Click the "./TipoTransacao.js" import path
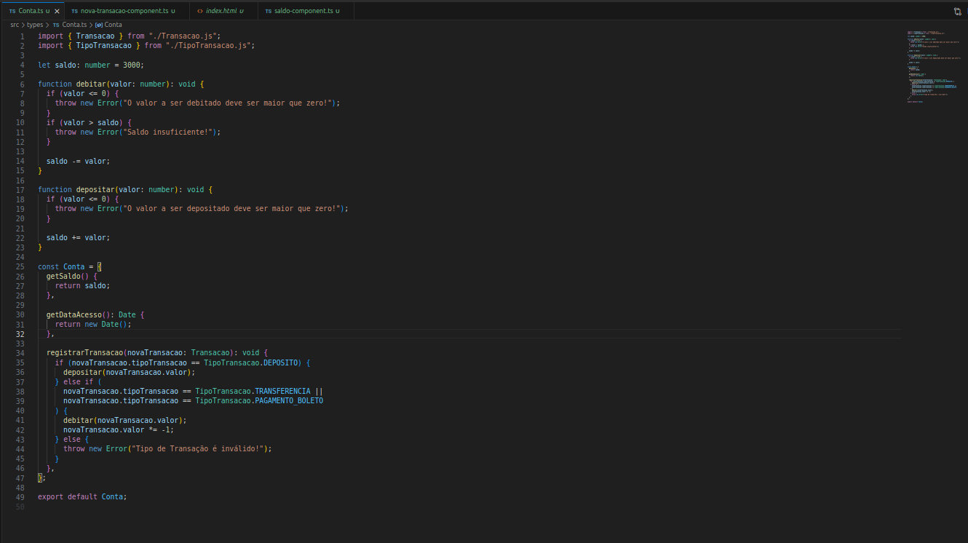 coord(208,45)
